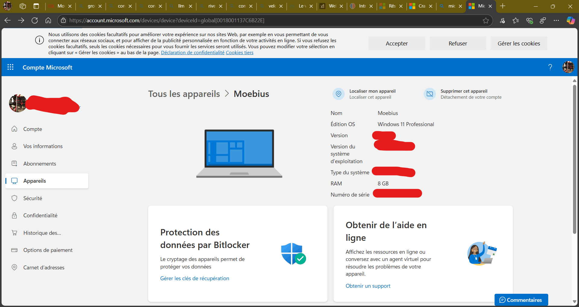
Task: Toggle the vertical tabs icon
Action: click(36, 6)
